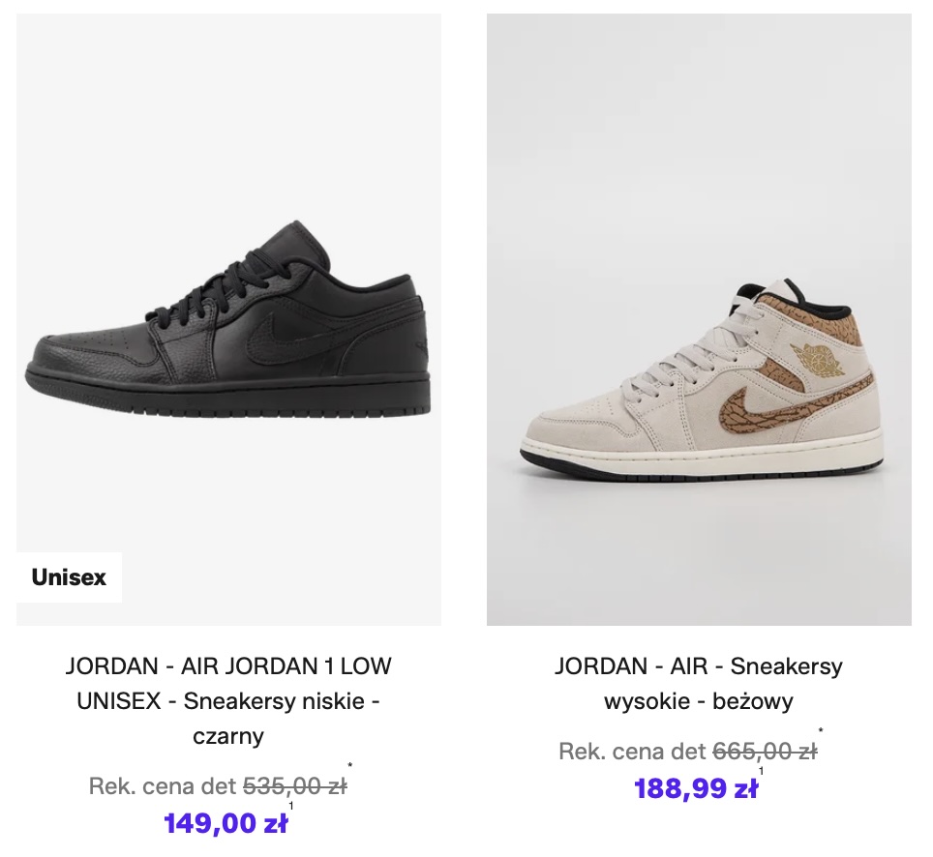Open the black Air Jordan 1 Low product image
The height and width of the screenshot is (857, 933).
click(x=228, y=319)
